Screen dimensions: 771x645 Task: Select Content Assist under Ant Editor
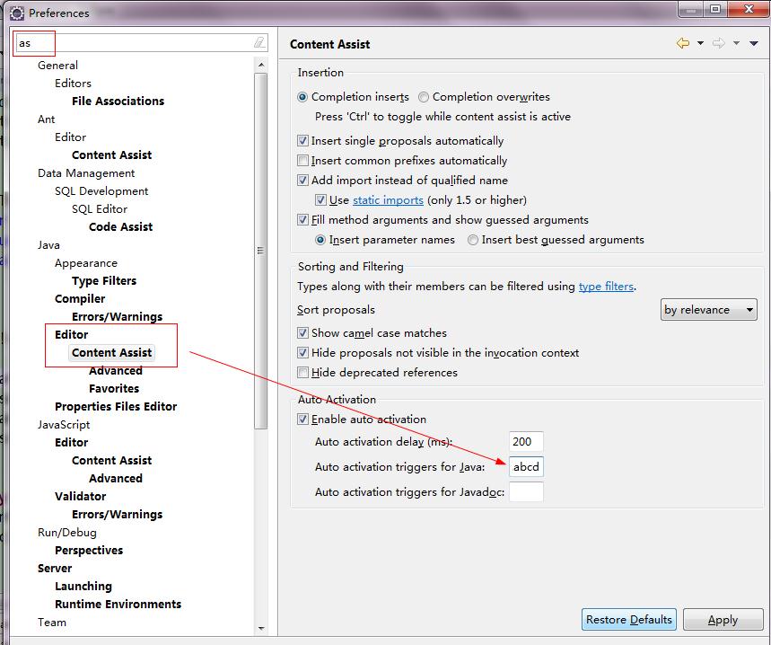[x=111, y=155]
